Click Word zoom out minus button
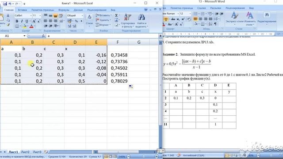The image size is (283, 159). [x=258, y=155]
